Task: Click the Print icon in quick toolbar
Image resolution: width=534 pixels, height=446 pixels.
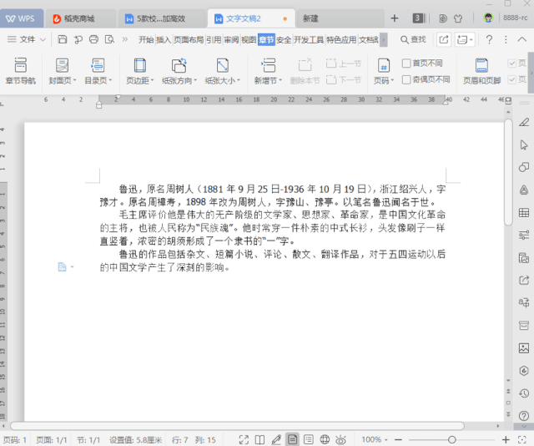Action: tap(93, 39)
